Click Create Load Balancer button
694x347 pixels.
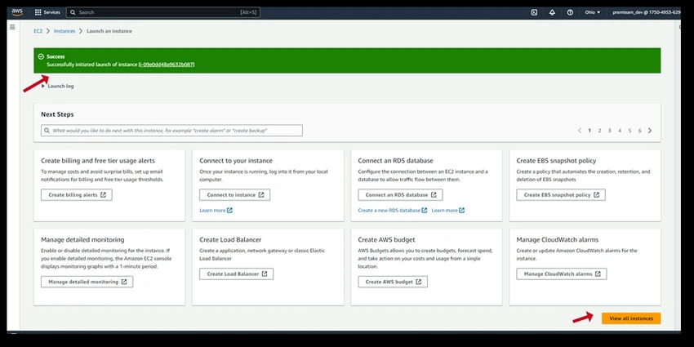coord(236,274)
